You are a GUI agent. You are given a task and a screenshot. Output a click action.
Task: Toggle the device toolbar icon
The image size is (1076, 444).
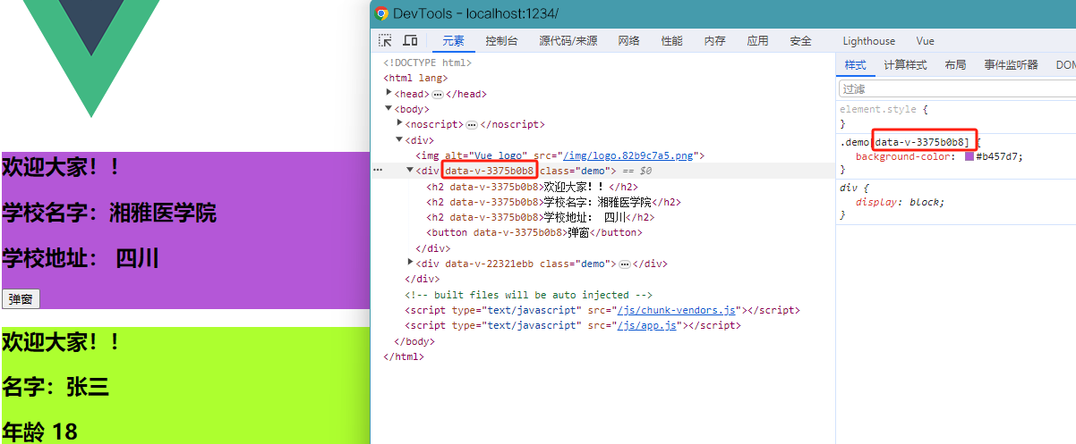410,41
